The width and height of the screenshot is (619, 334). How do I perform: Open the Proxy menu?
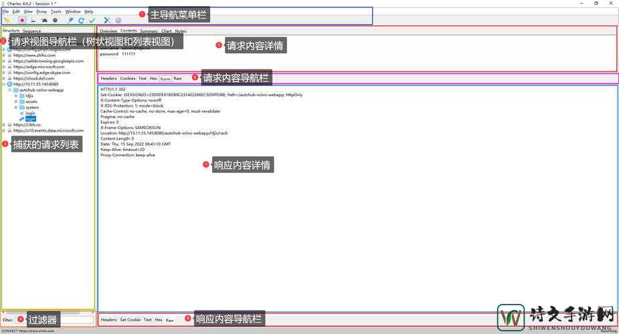42,11
